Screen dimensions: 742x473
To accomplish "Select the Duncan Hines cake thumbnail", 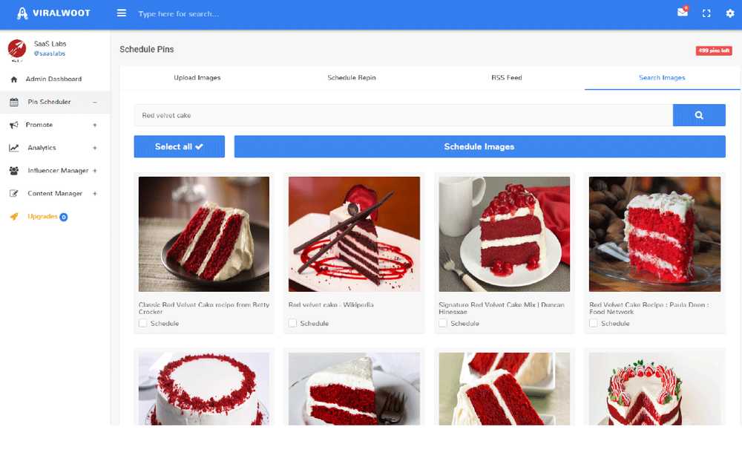I will [505, 234].
